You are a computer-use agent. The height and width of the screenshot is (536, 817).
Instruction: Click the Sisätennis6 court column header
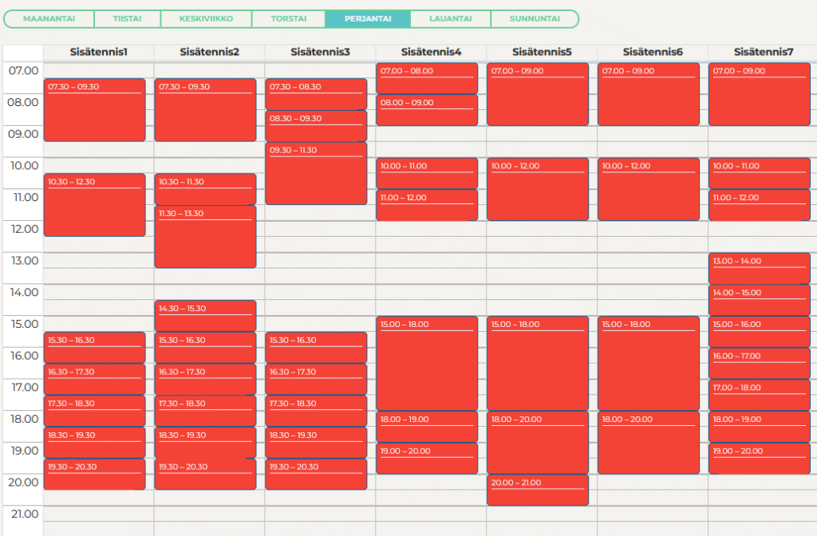pyautogui.click(x=652, y=52)
